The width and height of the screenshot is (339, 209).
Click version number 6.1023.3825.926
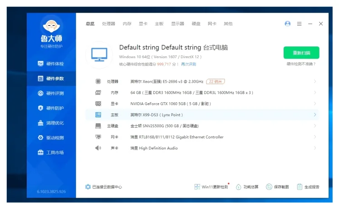point(51,191)
